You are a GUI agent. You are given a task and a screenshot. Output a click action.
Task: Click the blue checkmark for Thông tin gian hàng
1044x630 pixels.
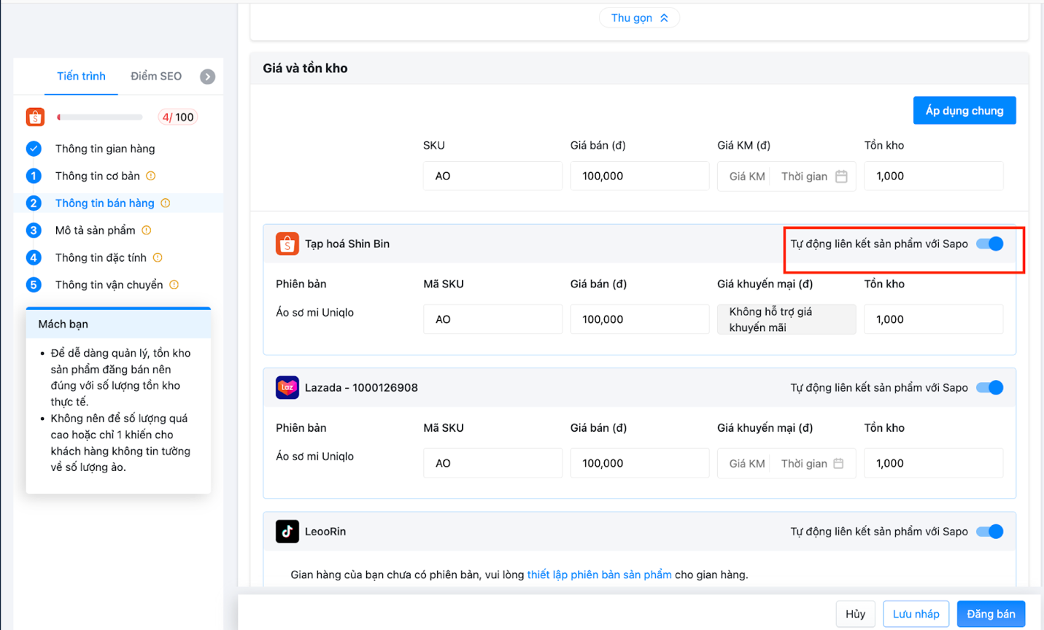tap(34, 149)
